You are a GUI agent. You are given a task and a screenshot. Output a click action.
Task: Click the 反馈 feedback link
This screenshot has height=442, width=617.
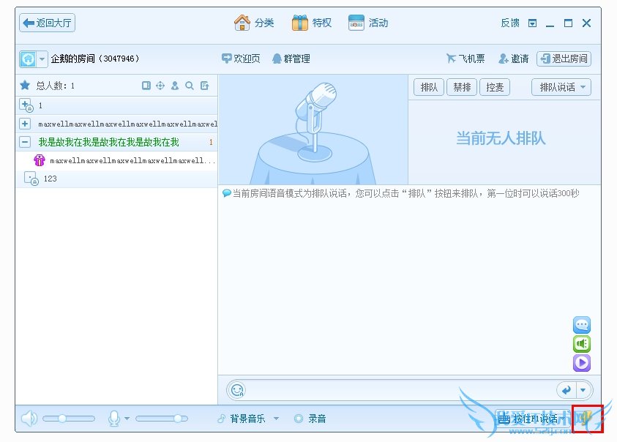click(510, 23)
